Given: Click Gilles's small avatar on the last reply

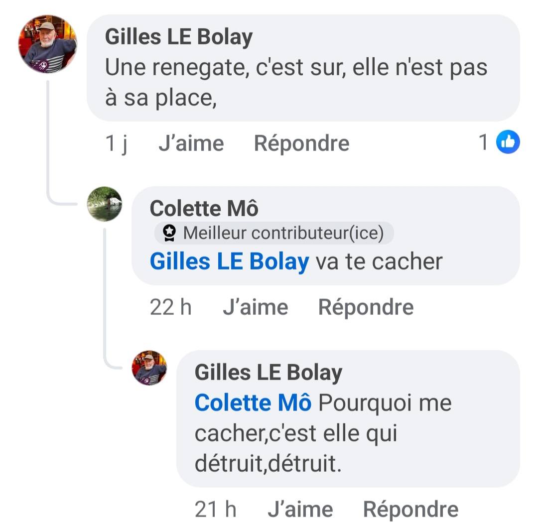Looking at the screenshot, I should 149,368.
